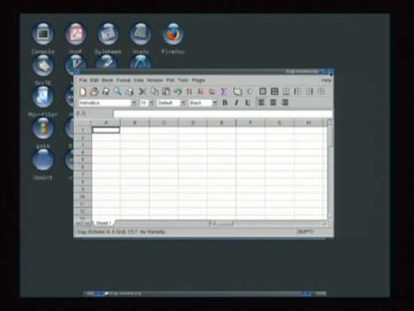The width and height of the screenshot is (414, 311).
Task: Open the Tools menu
Action: 183,80
